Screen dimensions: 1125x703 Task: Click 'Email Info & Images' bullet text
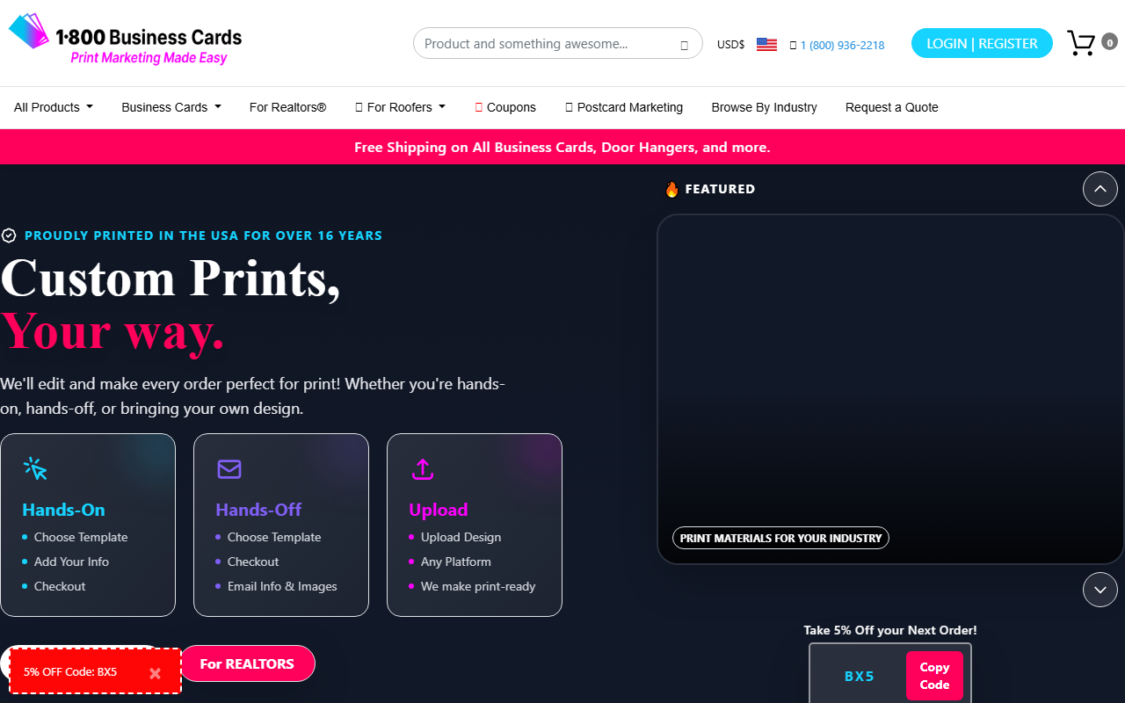[282, 586]
